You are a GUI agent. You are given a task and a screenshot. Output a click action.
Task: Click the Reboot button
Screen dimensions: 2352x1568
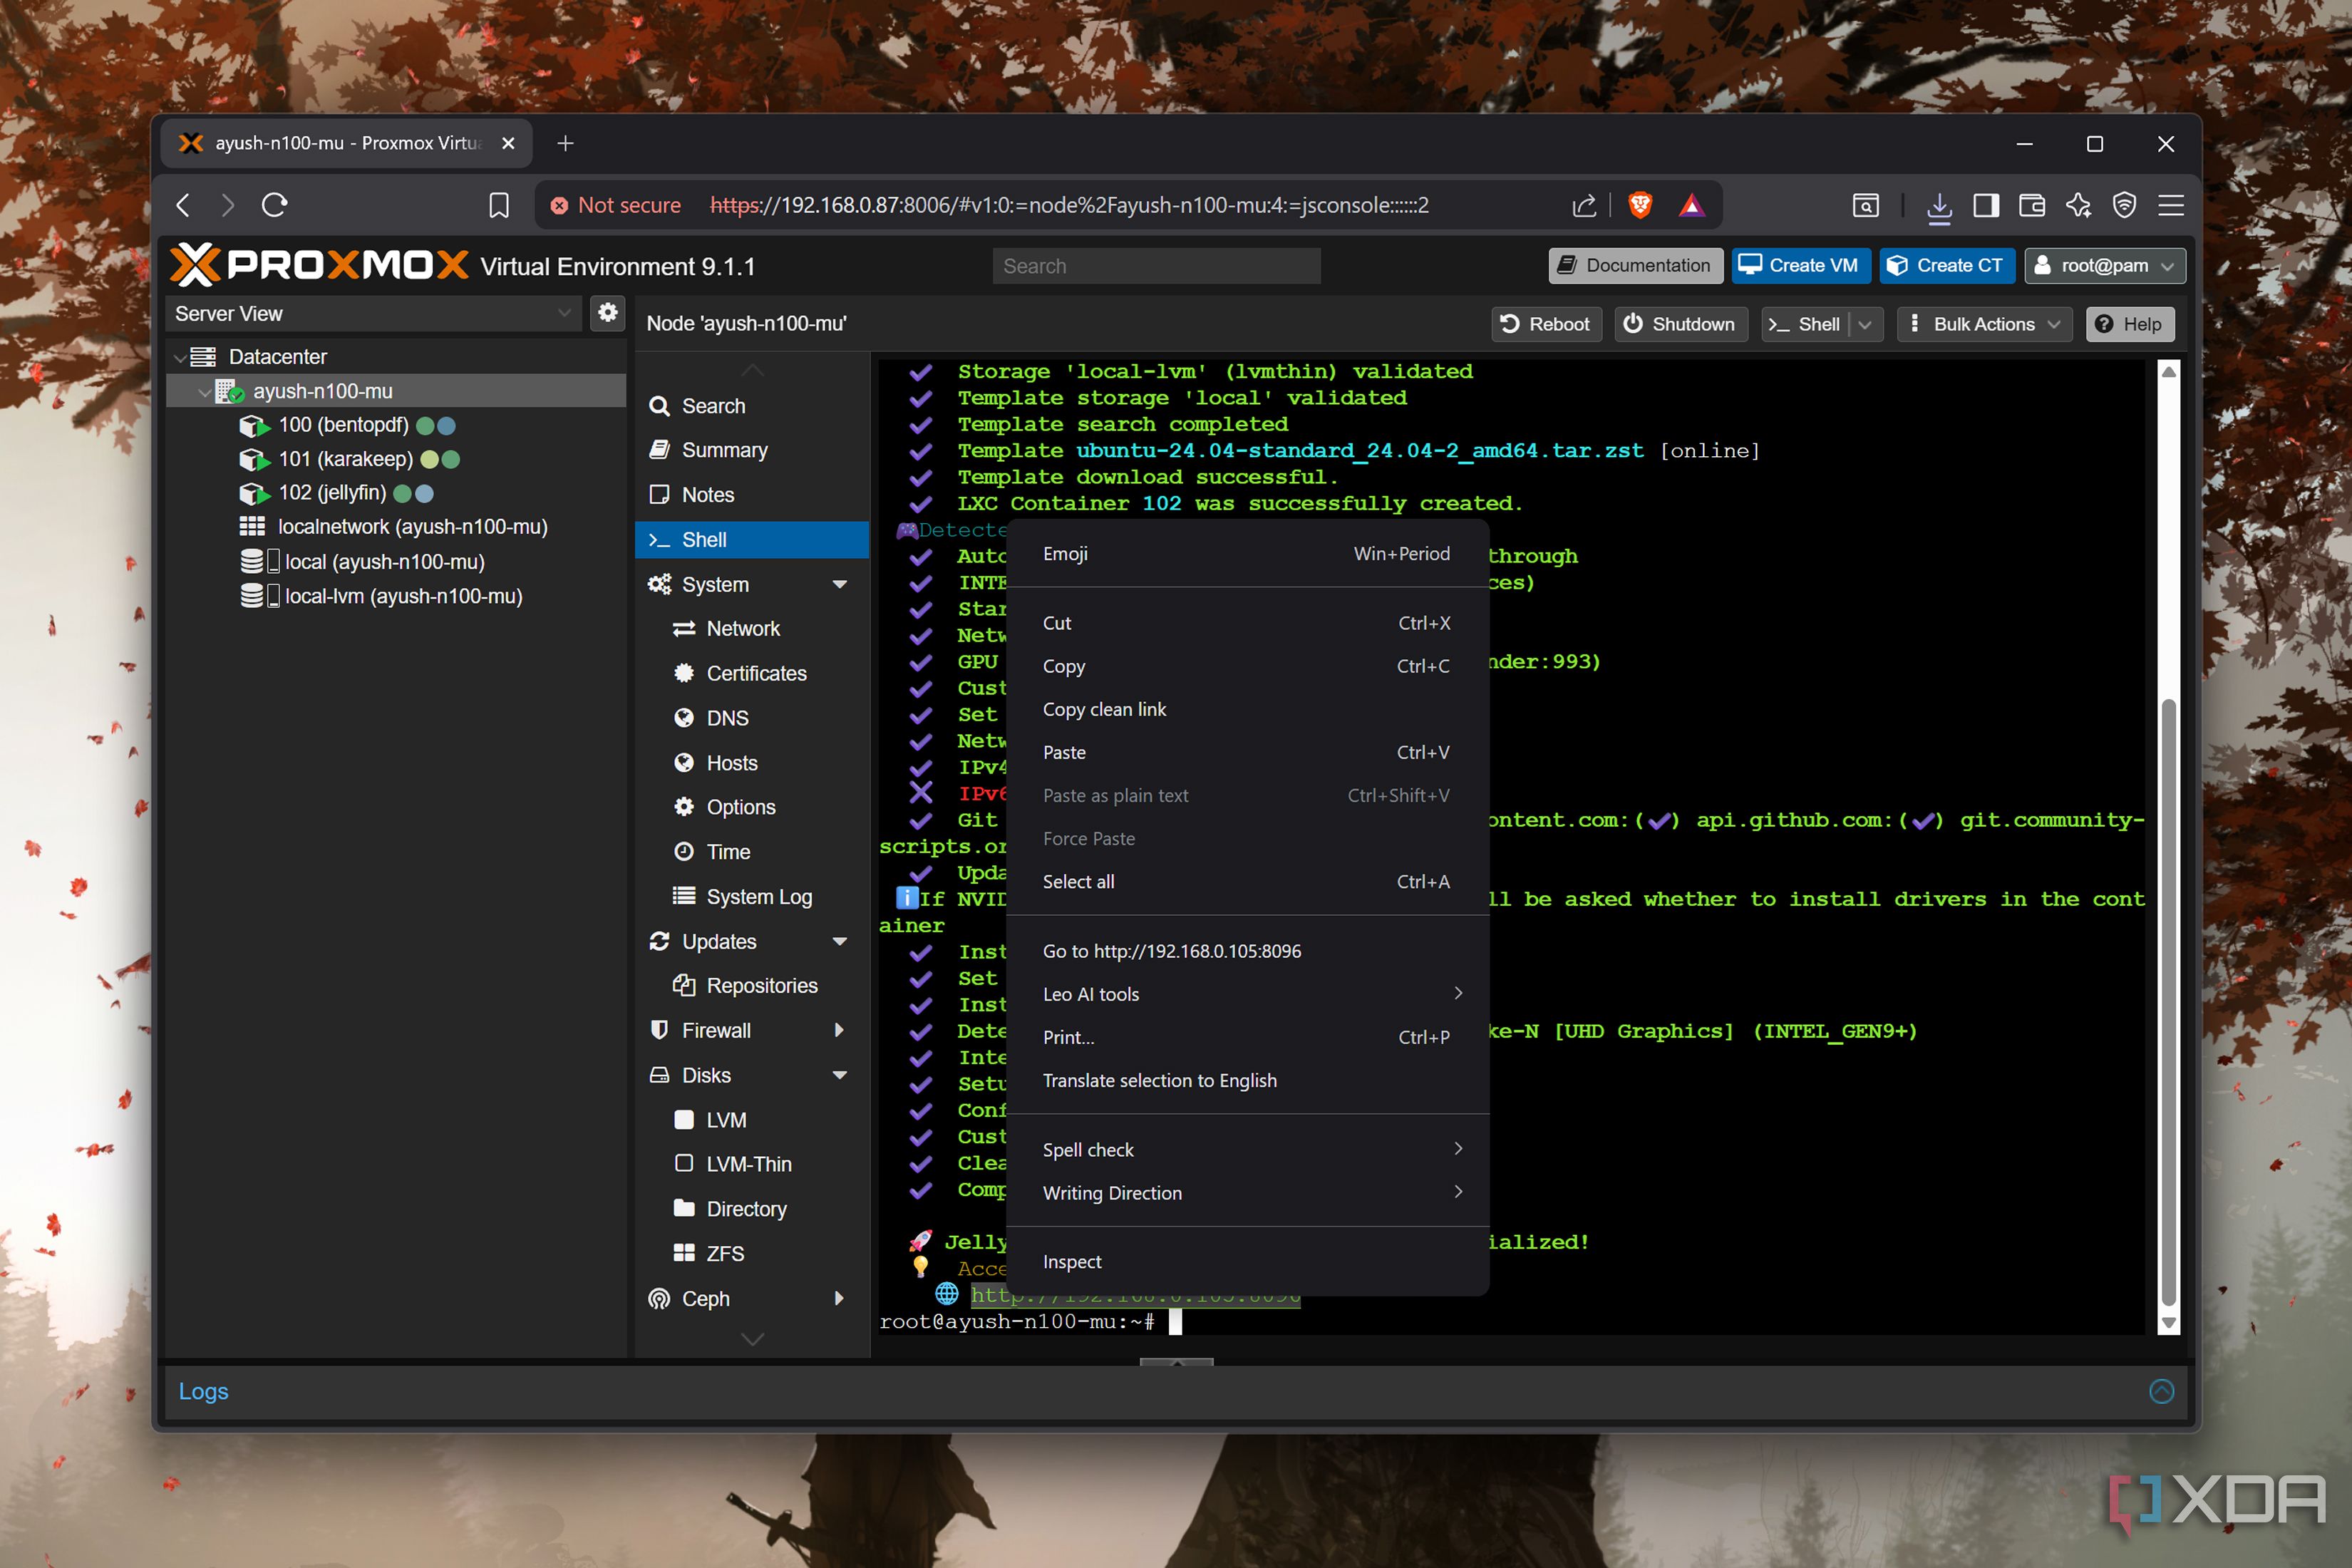pos(1546,324)
